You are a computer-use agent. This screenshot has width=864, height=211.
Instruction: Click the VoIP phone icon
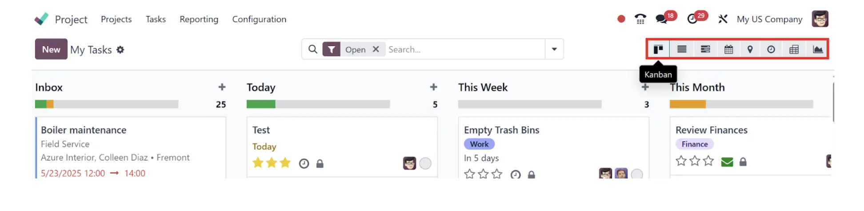coord(640,19)
